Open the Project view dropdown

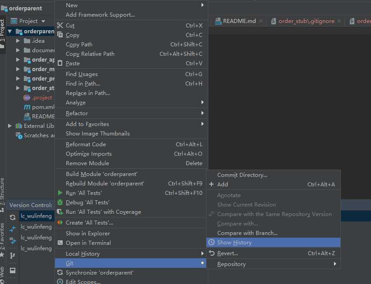pos(43,21)
